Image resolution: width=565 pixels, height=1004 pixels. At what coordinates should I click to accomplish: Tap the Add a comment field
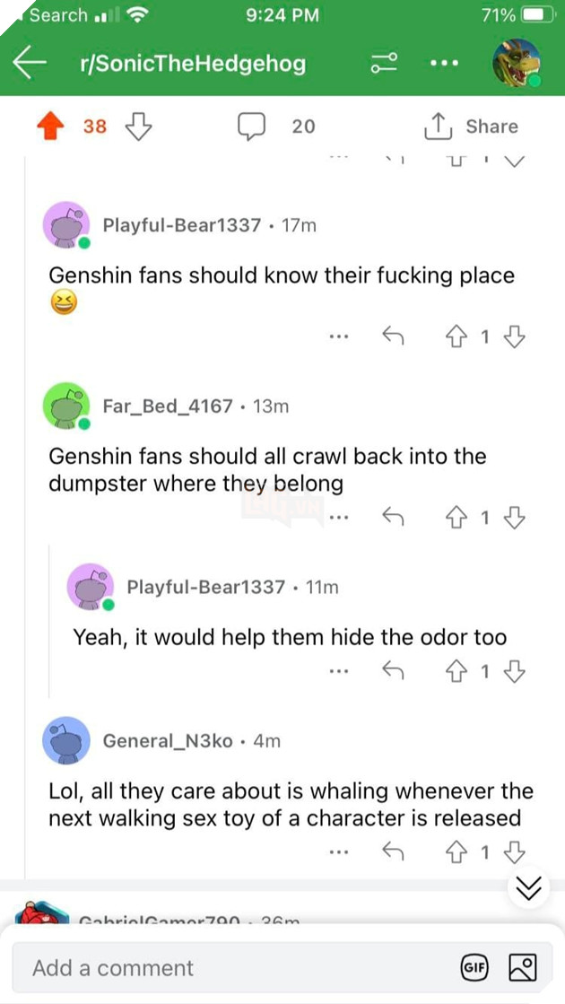tap(233, 968)
